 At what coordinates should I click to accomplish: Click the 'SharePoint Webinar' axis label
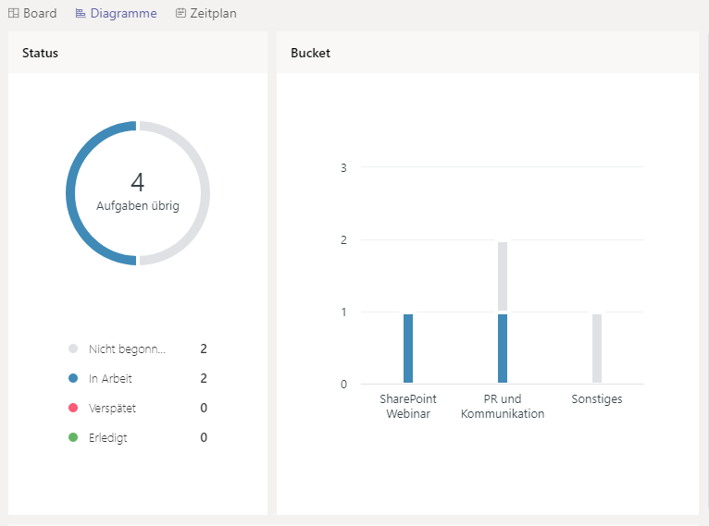408,406
